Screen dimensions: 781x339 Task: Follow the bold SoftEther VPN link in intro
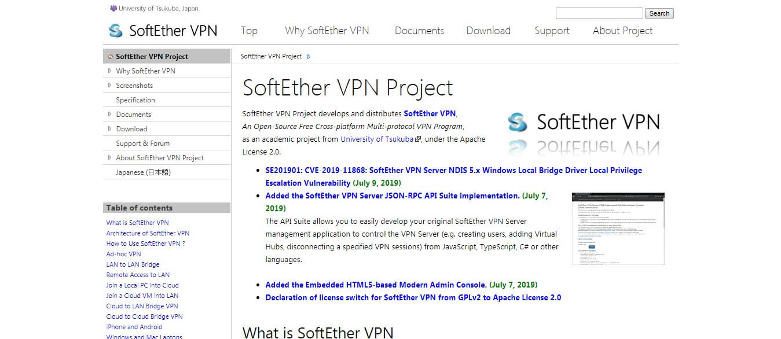pos(430,113)
